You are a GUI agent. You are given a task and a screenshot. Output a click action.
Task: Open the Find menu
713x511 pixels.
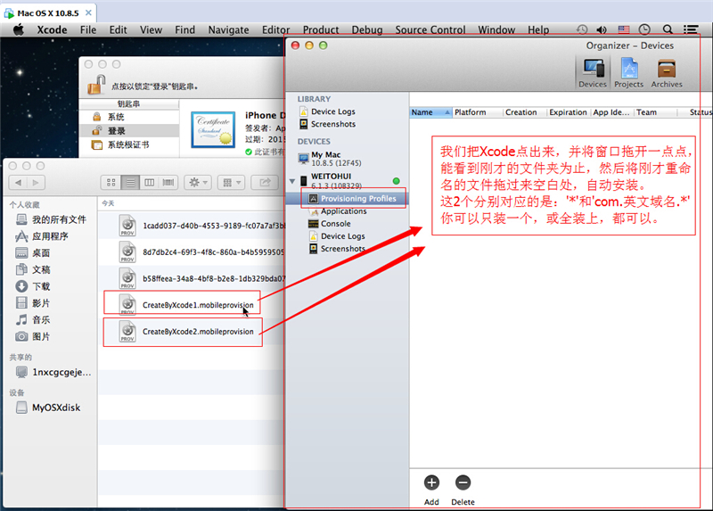[x=184, y=30]
